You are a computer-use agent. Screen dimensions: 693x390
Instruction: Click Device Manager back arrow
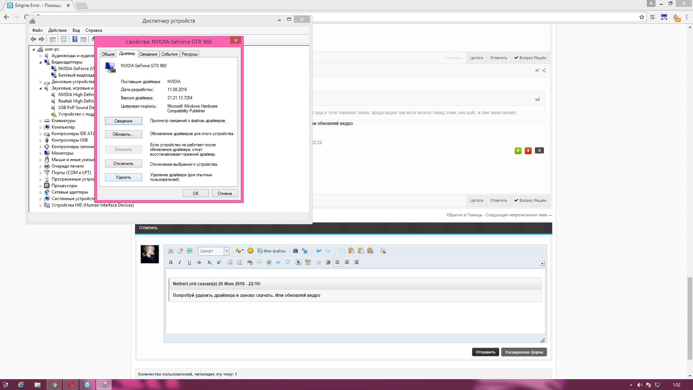33,39
